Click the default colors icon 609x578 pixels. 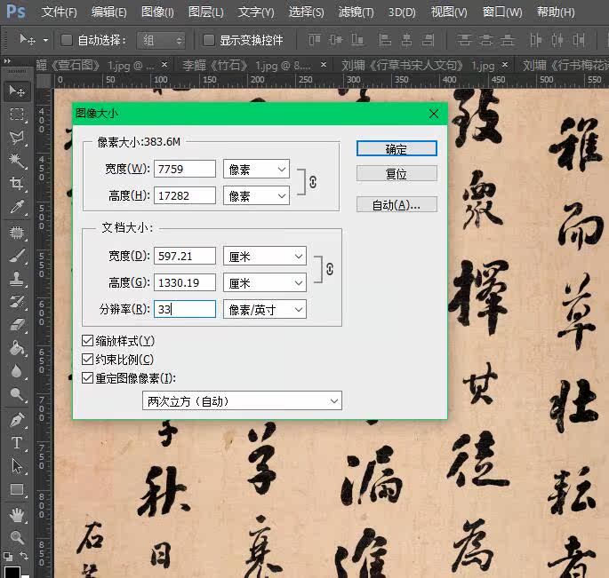[x=8, y=557]
